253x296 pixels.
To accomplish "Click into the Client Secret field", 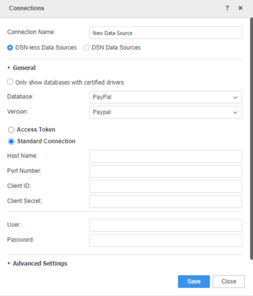I will [x=166, y=201].
